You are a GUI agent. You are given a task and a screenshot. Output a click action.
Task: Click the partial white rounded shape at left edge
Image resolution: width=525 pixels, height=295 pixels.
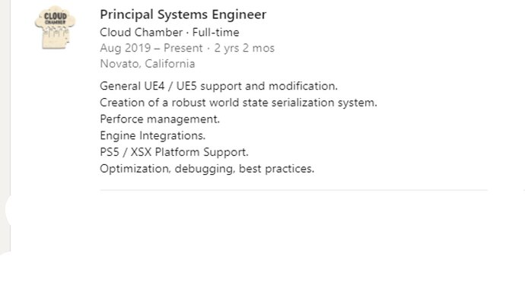click(8, 209)
